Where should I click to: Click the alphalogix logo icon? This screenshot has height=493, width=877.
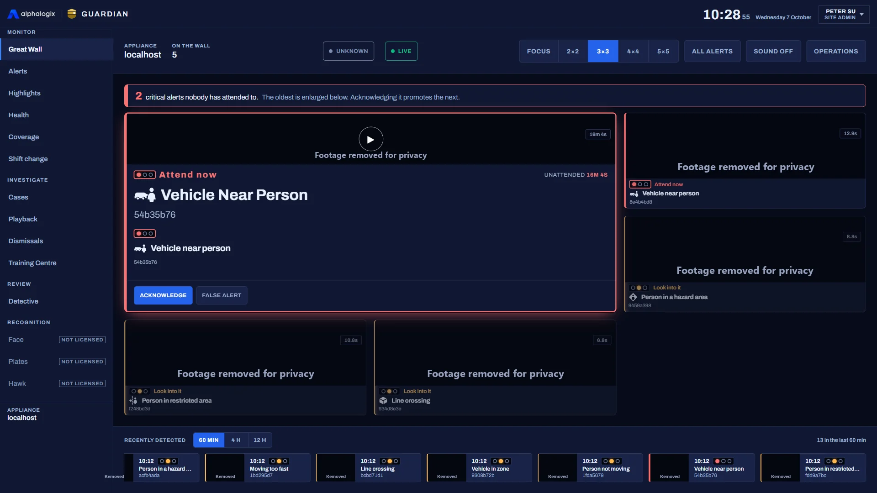[13, 14]
